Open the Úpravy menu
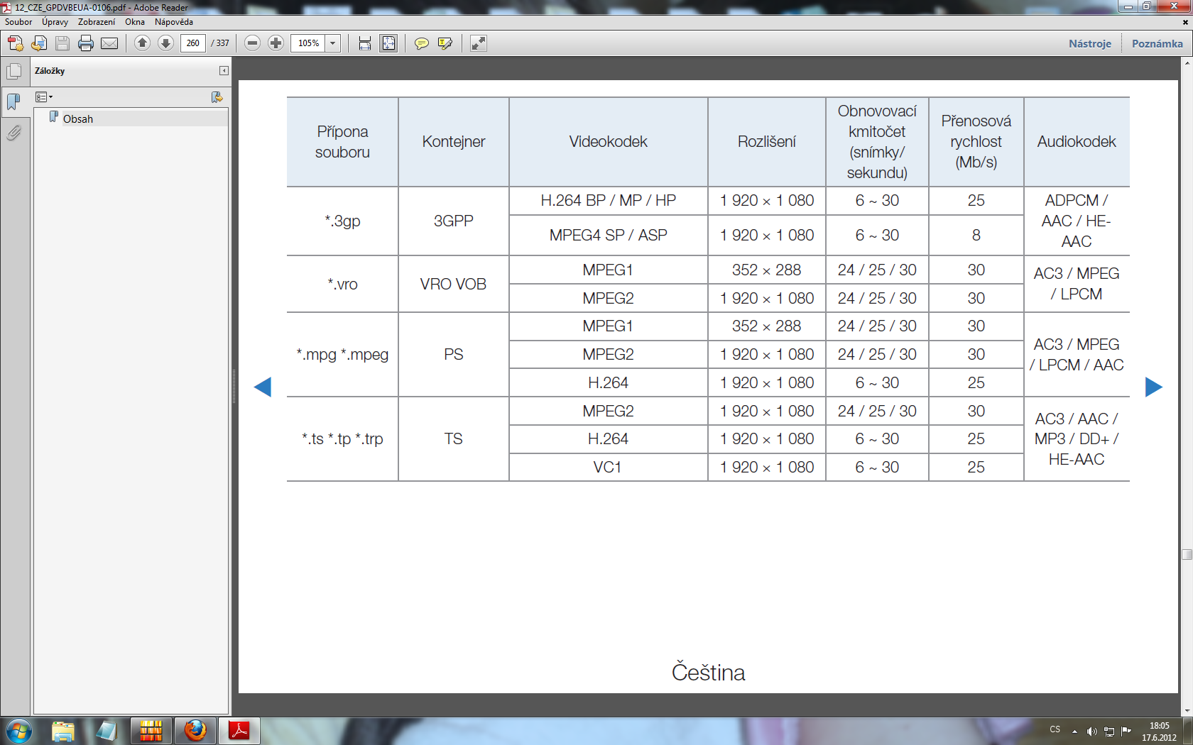 point(55,22)
